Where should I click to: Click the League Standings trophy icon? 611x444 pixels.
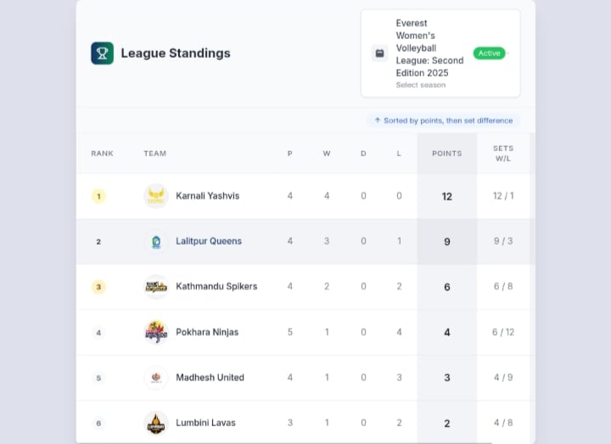pos(102,53)
